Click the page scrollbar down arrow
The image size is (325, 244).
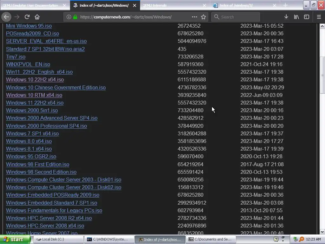coord(322,232)
